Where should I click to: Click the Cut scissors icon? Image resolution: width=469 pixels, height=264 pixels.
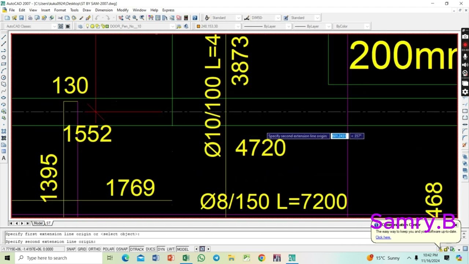[60, 18]
